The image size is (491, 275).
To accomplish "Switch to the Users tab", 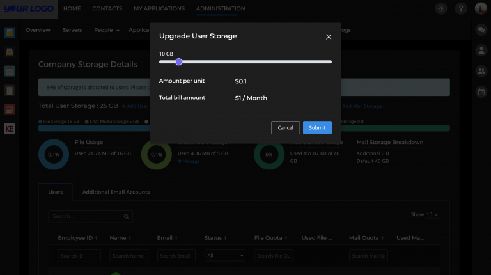I will point(56,192).
